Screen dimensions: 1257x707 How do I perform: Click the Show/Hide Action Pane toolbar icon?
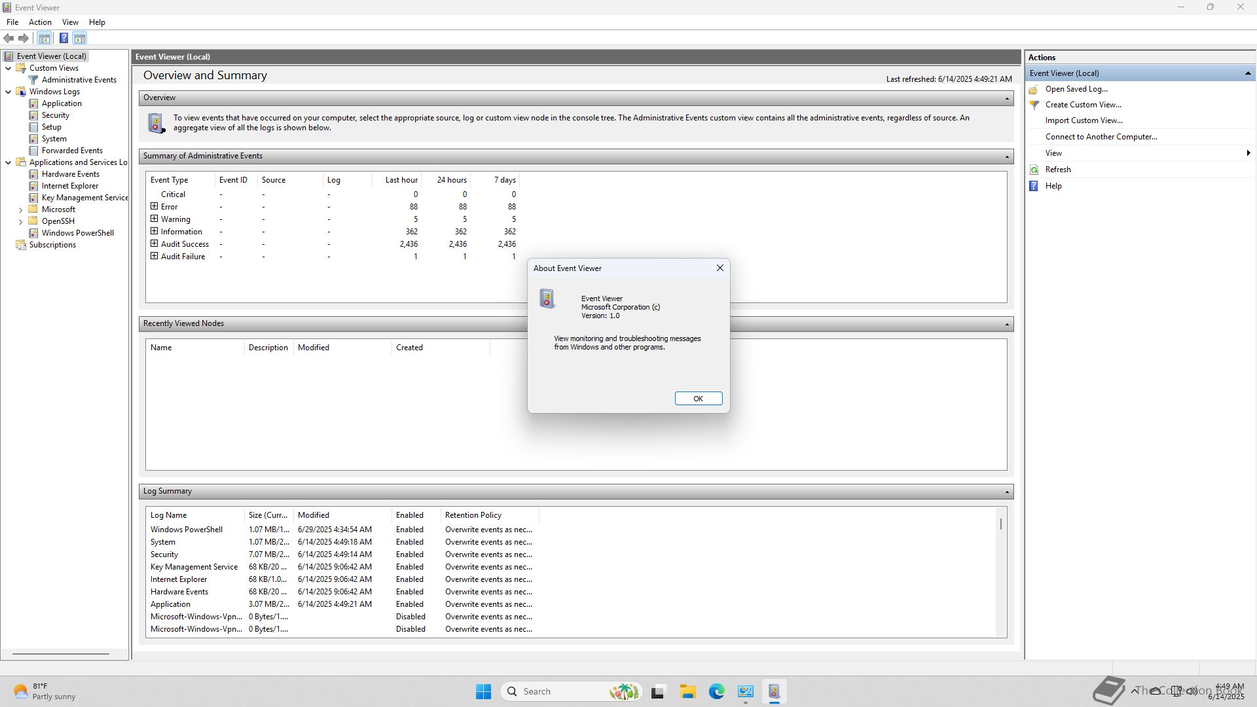tap(80, 38)
